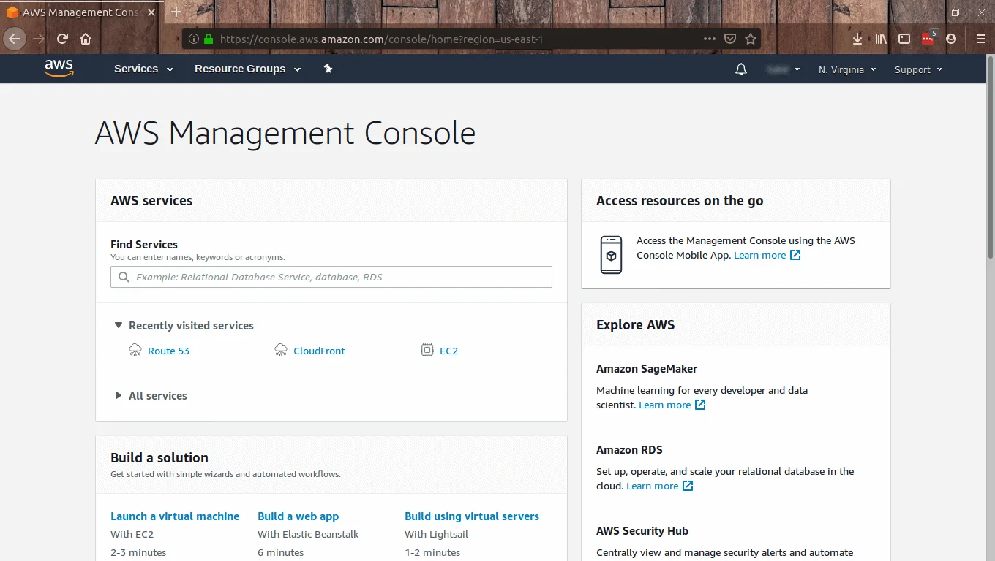The height and width of the screenshot is (561, 995).
Task: Click the browser home icon
Action: click(x=86, y=39)
